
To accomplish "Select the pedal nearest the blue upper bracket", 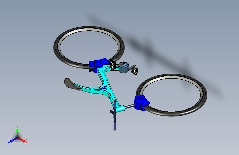I will pos(112,64).
